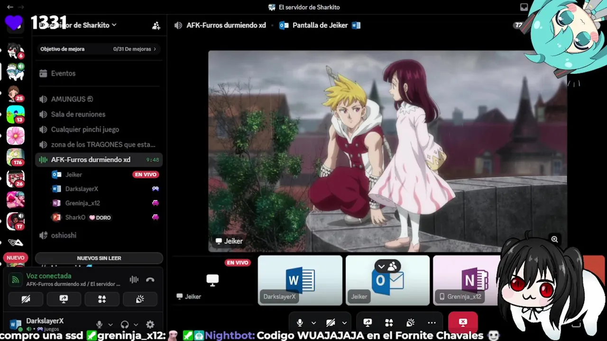This screenshot has height=341, width=607.
Task: Open activities icon in the bottom call bar
Action: coord(389,323)
